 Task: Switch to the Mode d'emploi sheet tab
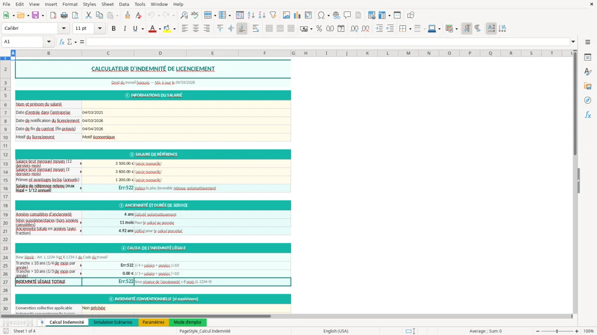(x=188, y=322)
